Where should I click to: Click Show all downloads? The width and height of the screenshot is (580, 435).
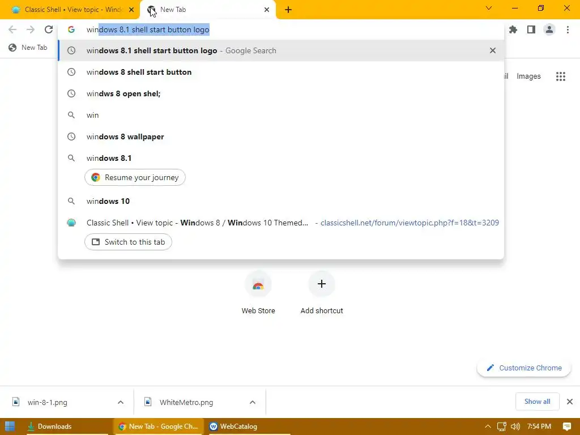click(537, 402)
